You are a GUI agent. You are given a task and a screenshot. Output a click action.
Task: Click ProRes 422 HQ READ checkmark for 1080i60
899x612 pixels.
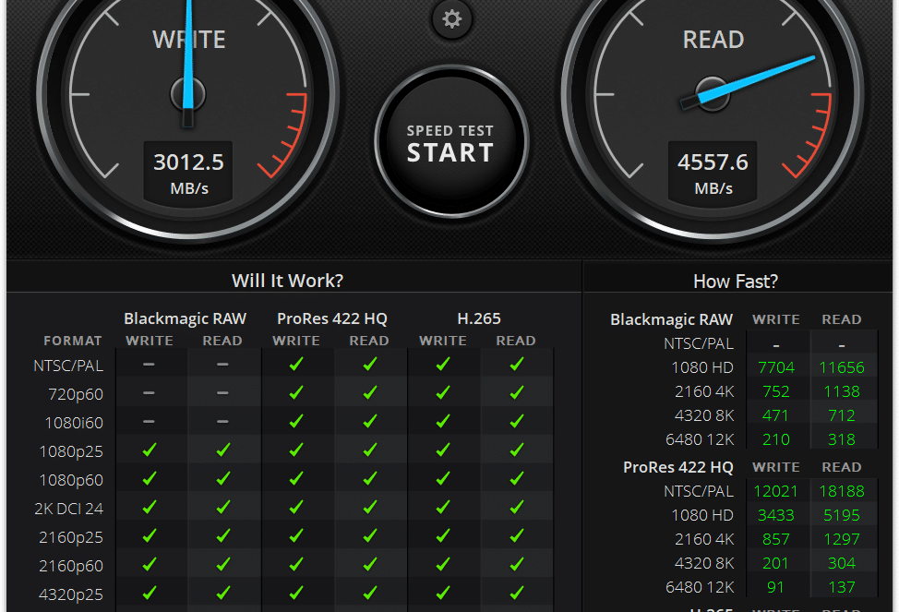(370, 422)
